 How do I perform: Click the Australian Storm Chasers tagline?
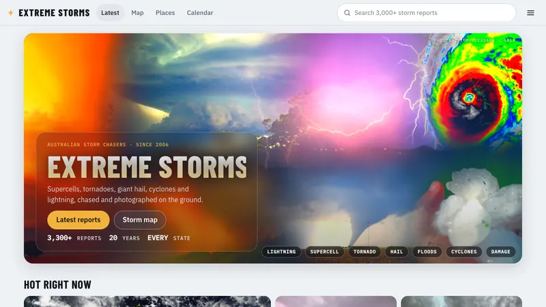point(108,145)
